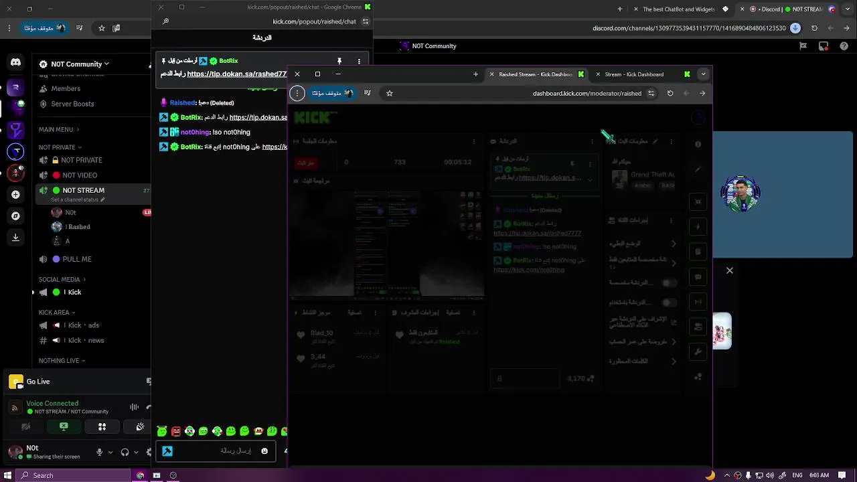857x482 pixels.
Task: Open soundboard button in Discord voice panel
Action: point(140,426)
